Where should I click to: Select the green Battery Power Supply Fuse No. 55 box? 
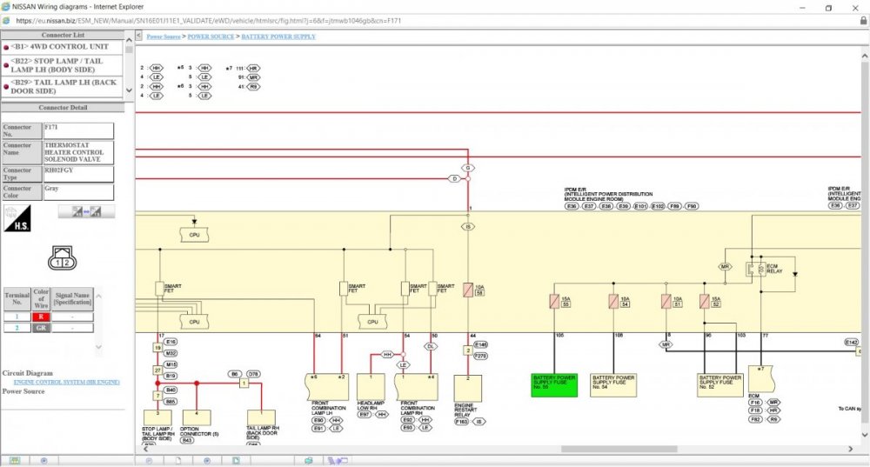(x=553, y=384)
